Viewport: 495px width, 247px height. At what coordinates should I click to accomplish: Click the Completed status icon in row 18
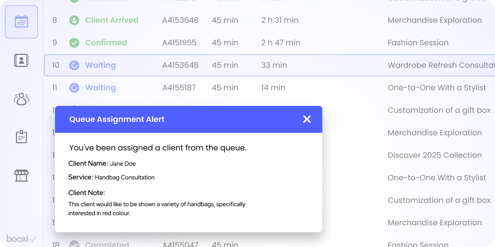[74, 244]
